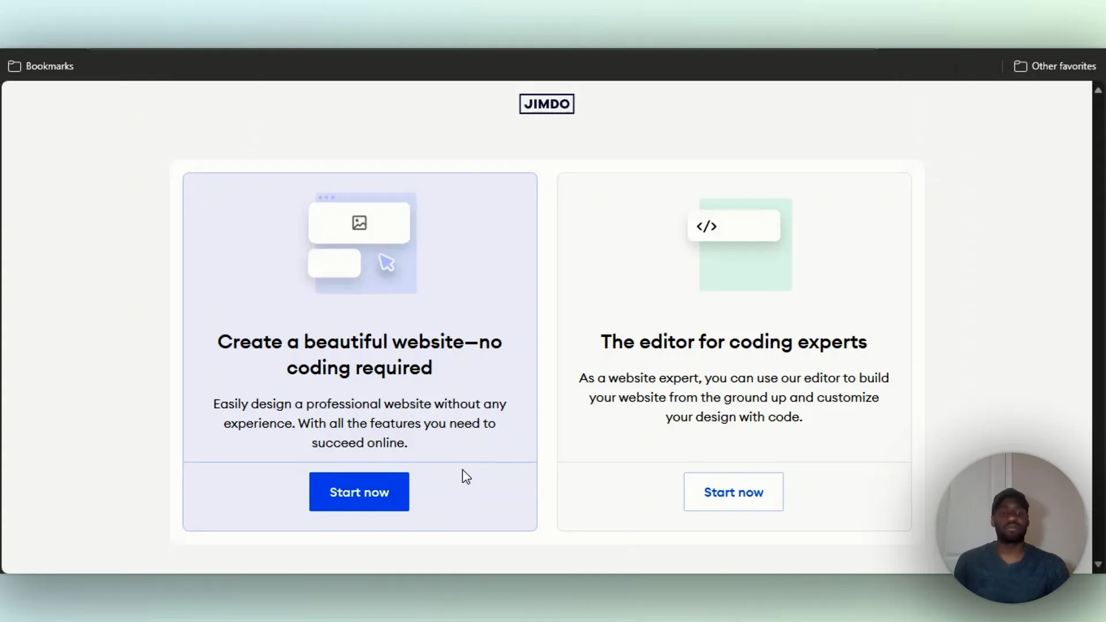Image resolution: width=1106 pixels, height=622 pixels.
Task: Click the code brackets </> icon
Action: 706,226
